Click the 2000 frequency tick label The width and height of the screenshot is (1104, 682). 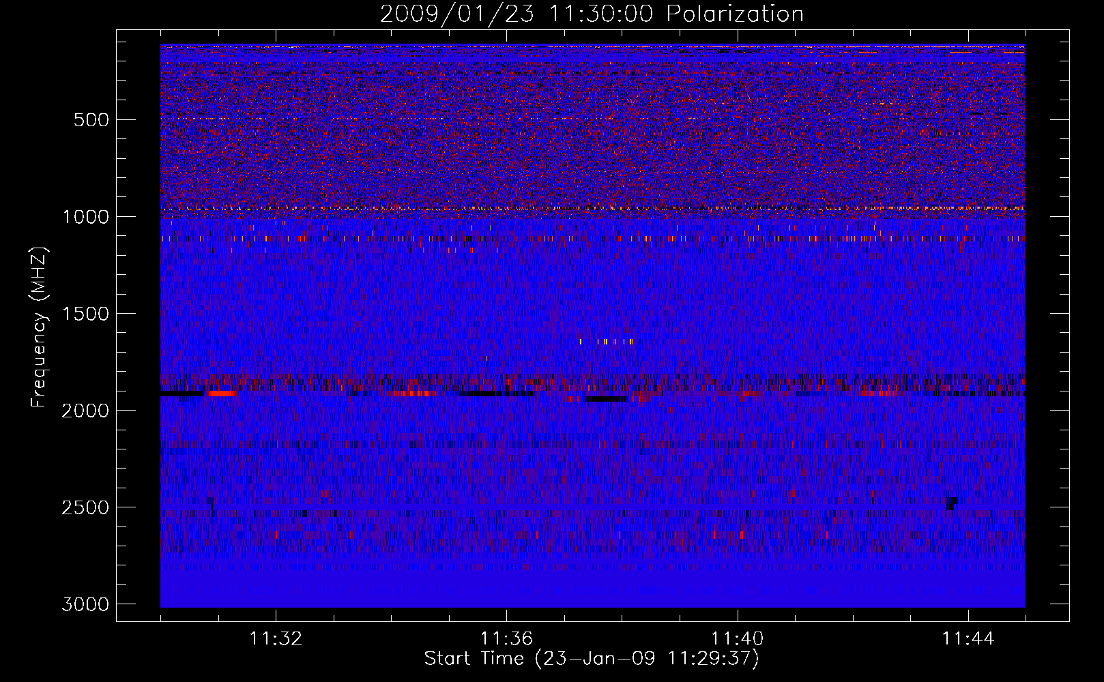[x=85, y=411]
